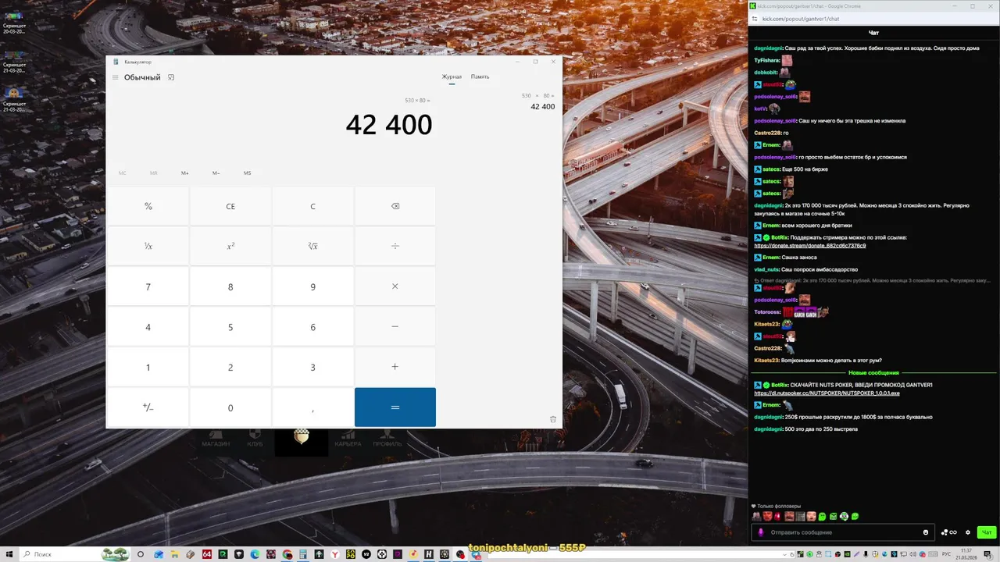Clear calculator history with trash icon
This screenshot has height=562, width=1000.
coord(553,419)
